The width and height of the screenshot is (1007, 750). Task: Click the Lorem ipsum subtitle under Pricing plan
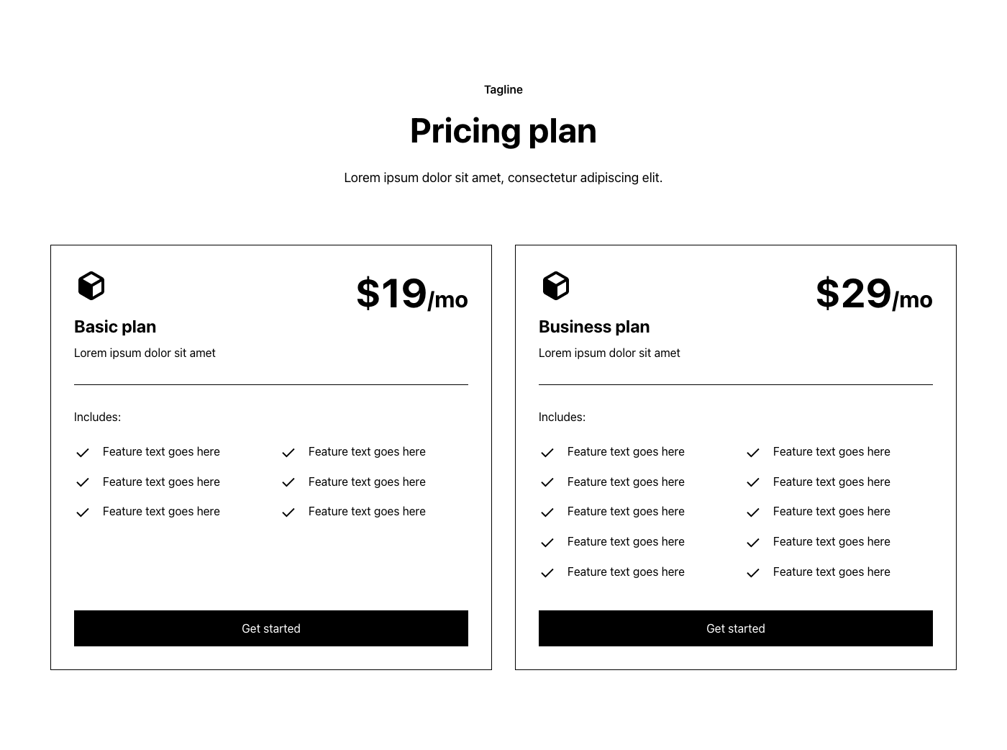coord(503,178)
